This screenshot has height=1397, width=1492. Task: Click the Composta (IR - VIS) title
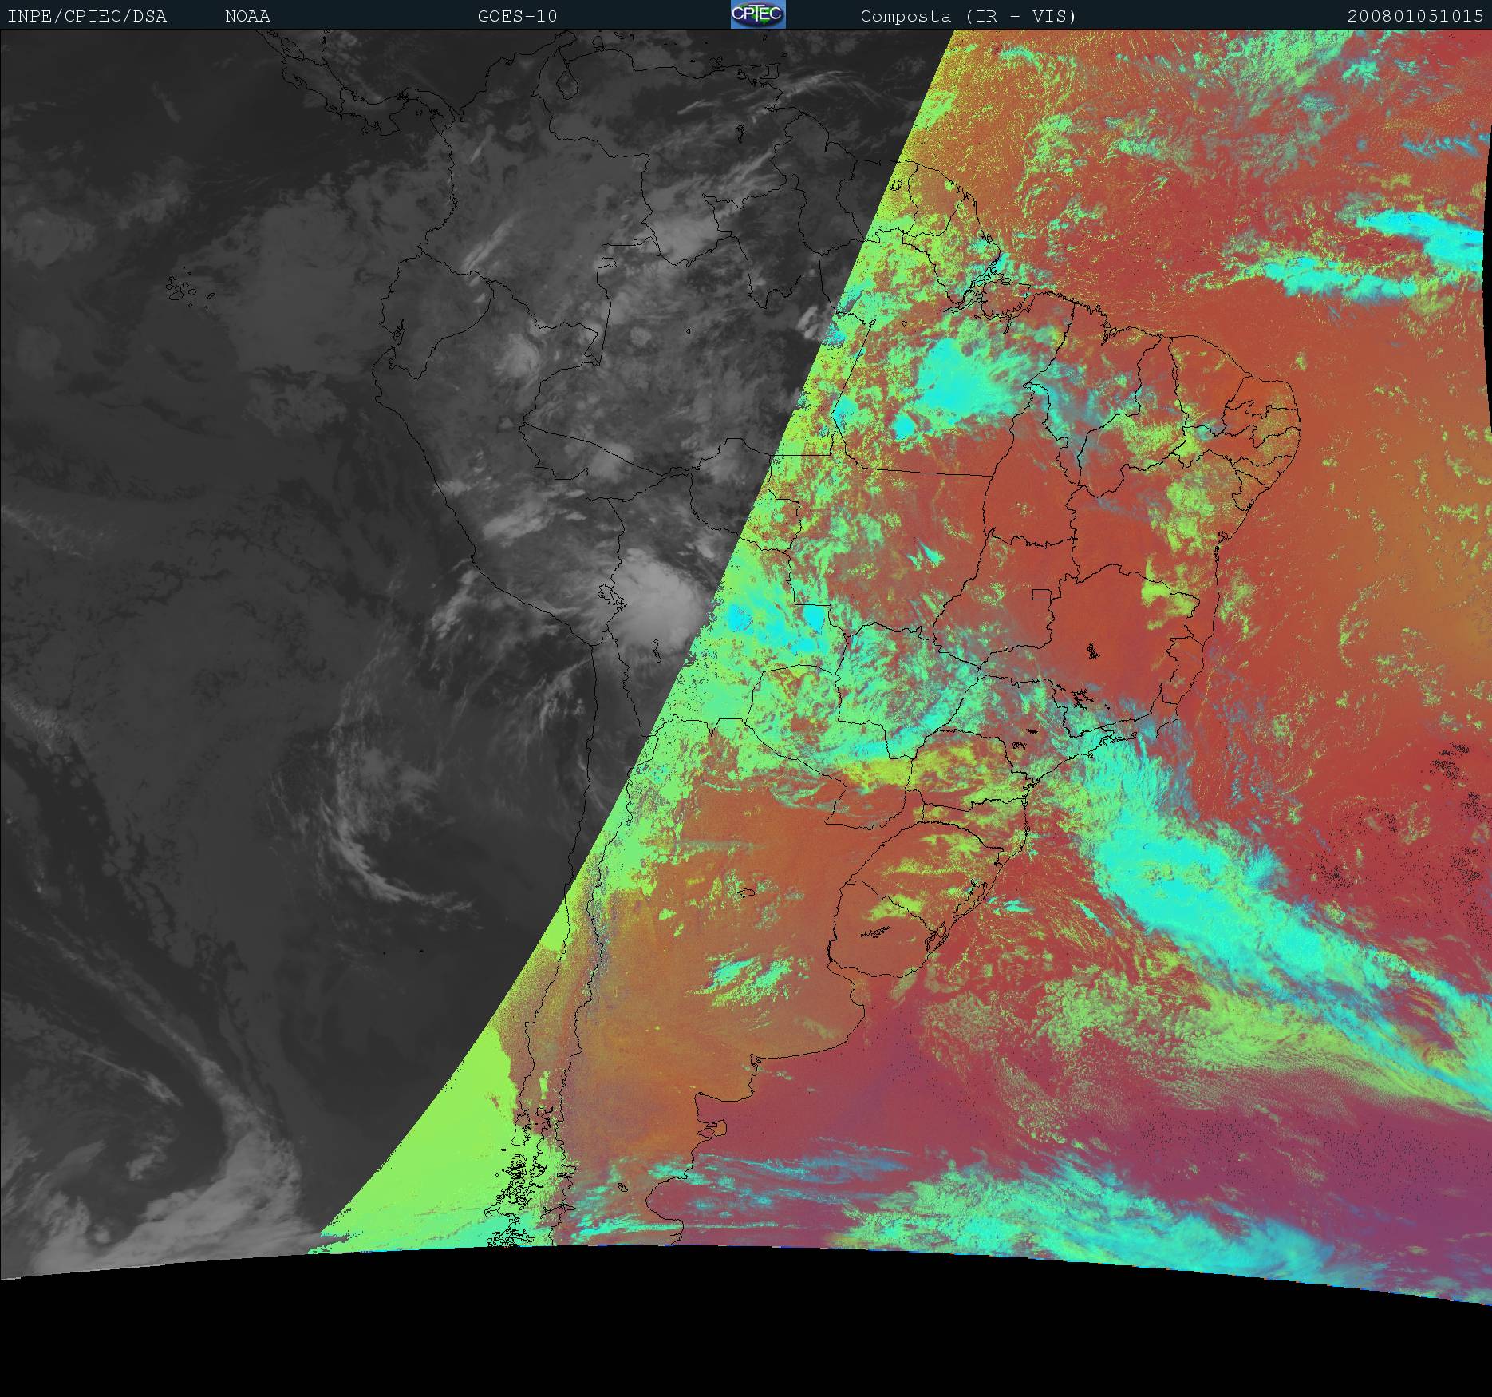click(968, 16)
